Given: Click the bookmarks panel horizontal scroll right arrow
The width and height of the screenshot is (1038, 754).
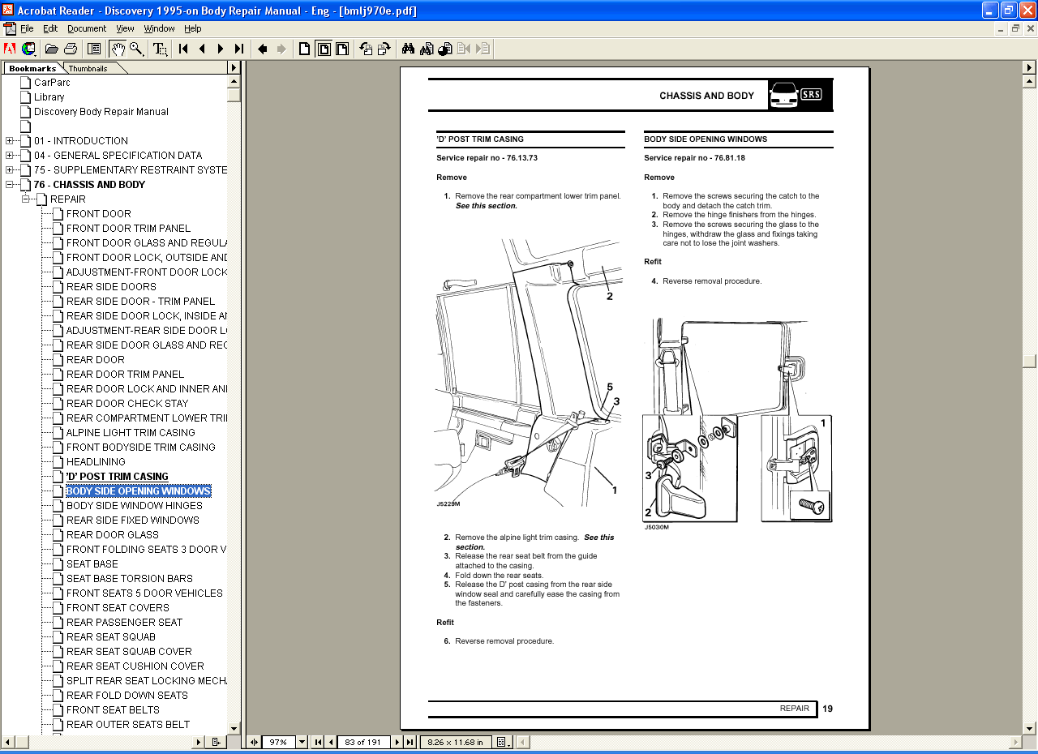Looking at the screenshot, I should click(x=199, y=742).
